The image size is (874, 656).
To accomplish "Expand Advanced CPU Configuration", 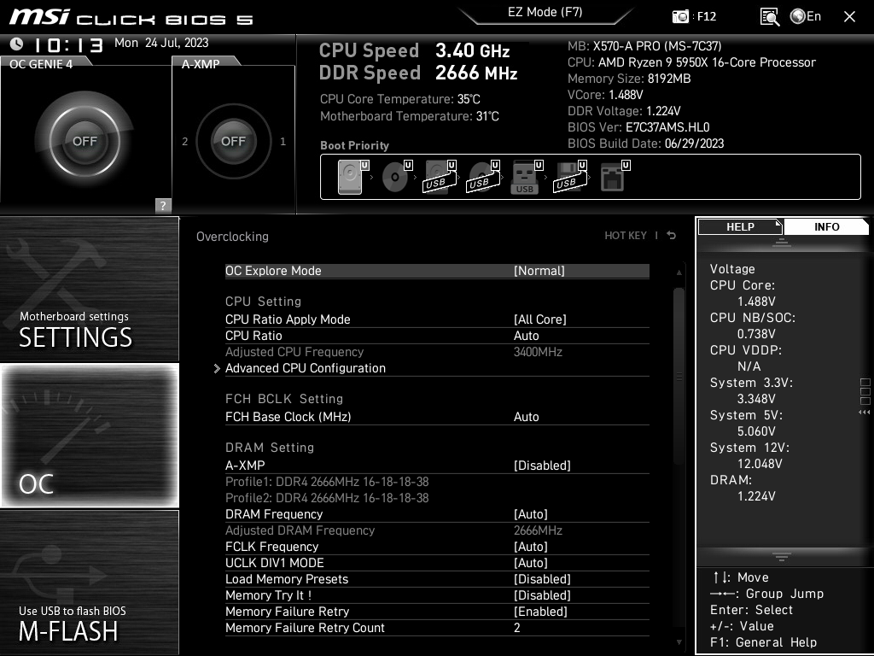I will (305, 368).
